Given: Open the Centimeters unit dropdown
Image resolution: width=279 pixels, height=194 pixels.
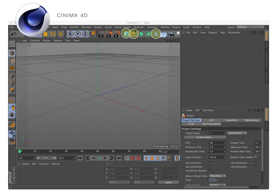Looking at the screenshot, I should click(x=237, y=133).
